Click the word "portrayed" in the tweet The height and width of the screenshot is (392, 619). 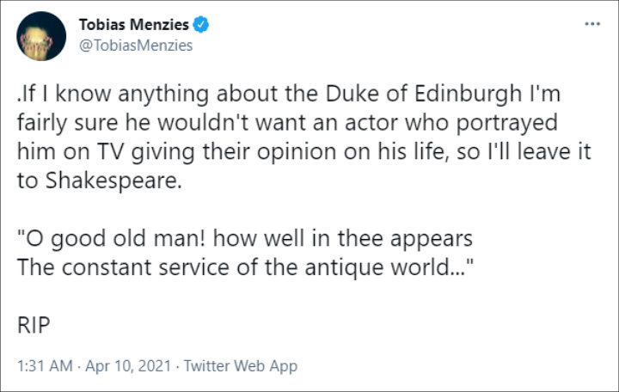click(x=506, y=123)
